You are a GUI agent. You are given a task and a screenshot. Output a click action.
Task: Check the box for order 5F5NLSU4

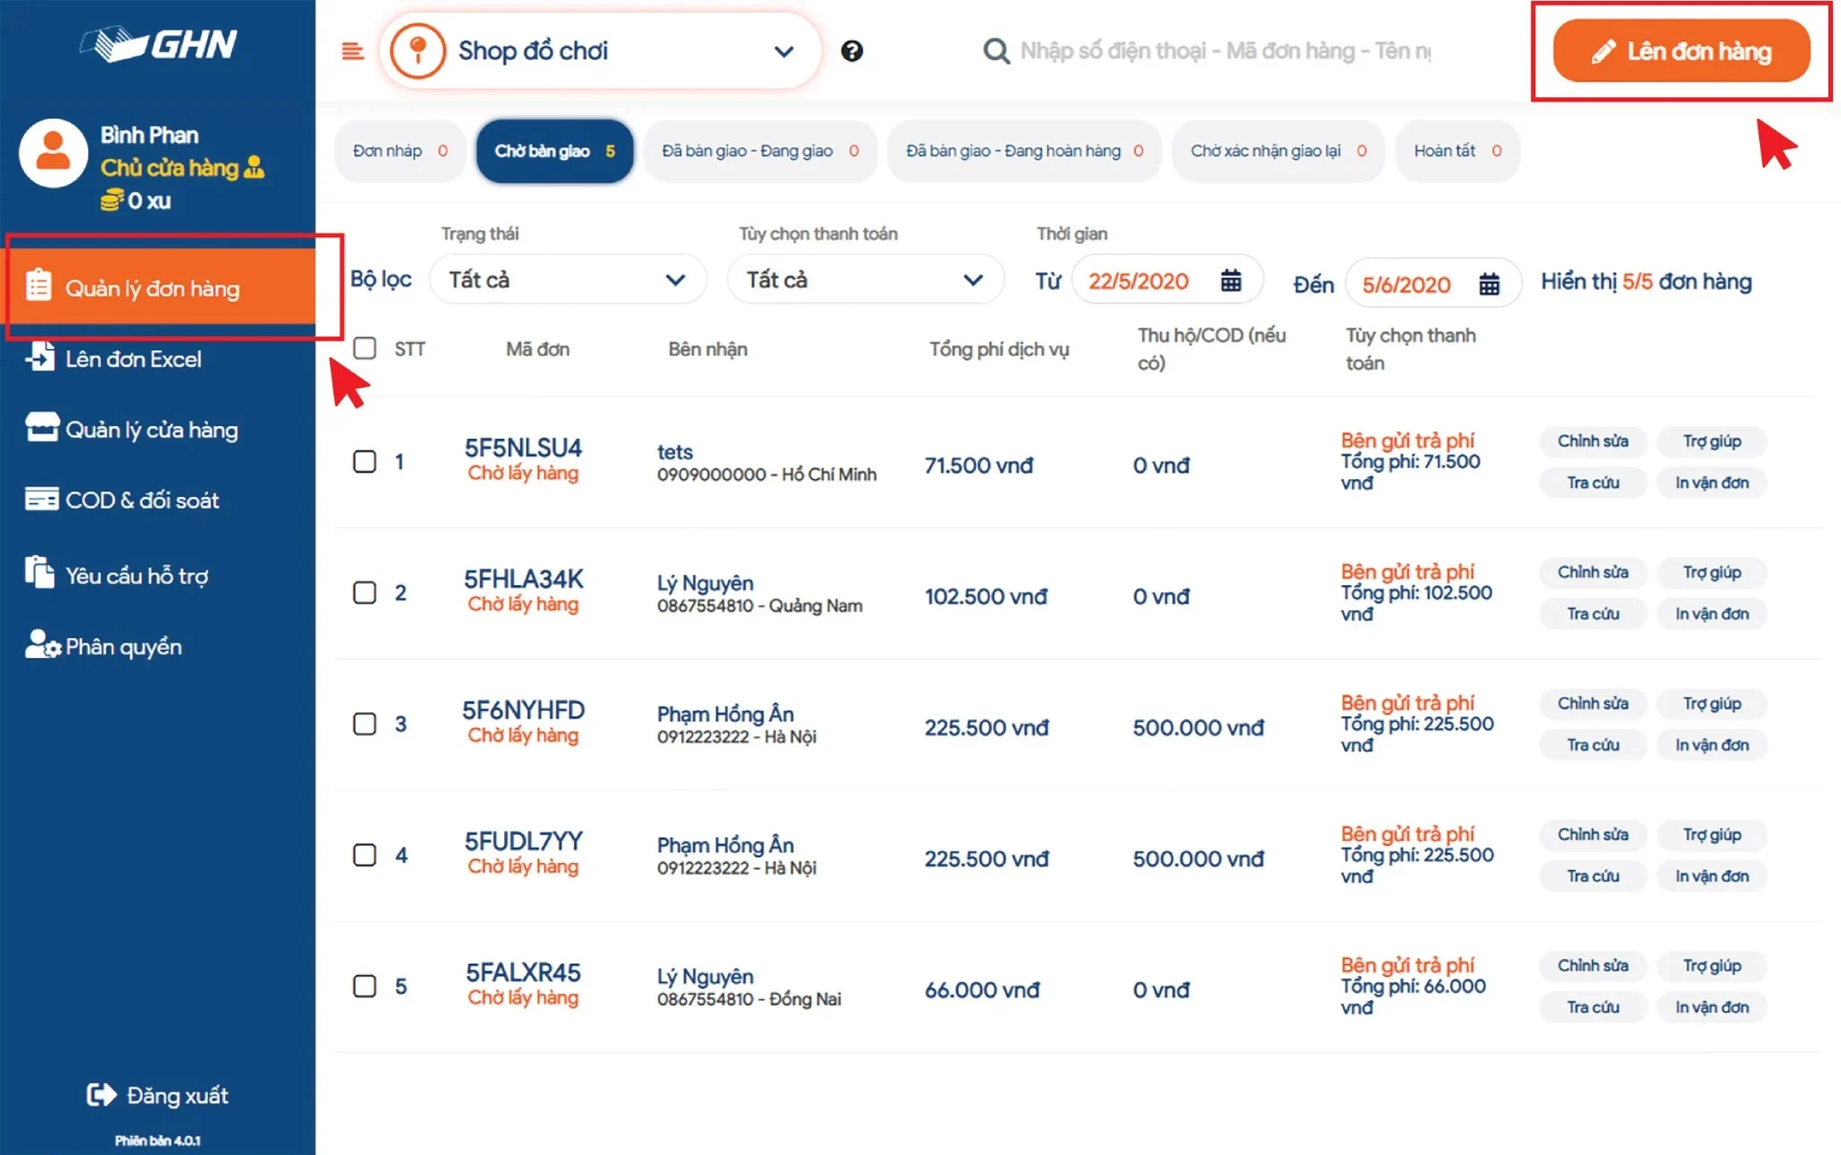[364, 462]
